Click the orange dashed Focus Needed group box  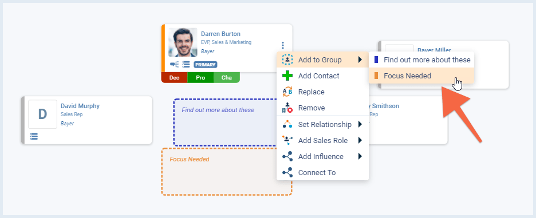click(x=227, y=172)
